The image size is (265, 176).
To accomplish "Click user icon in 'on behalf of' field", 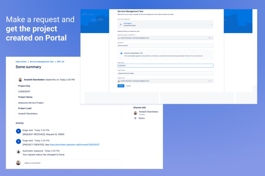I will pyautogui.click(x=119, y=38).
